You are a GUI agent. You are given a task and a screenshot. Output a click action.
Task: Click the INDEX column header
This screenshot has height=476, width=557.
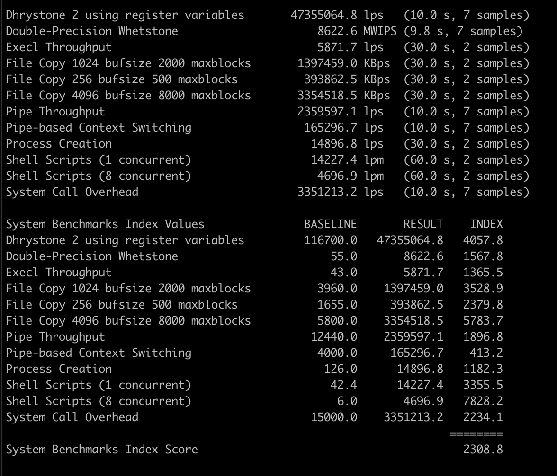[486, 224]
